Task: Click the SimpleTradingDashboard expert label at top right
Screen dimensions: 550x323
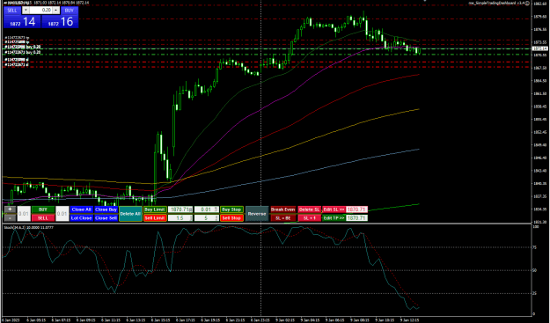Action: pos(497,3)
